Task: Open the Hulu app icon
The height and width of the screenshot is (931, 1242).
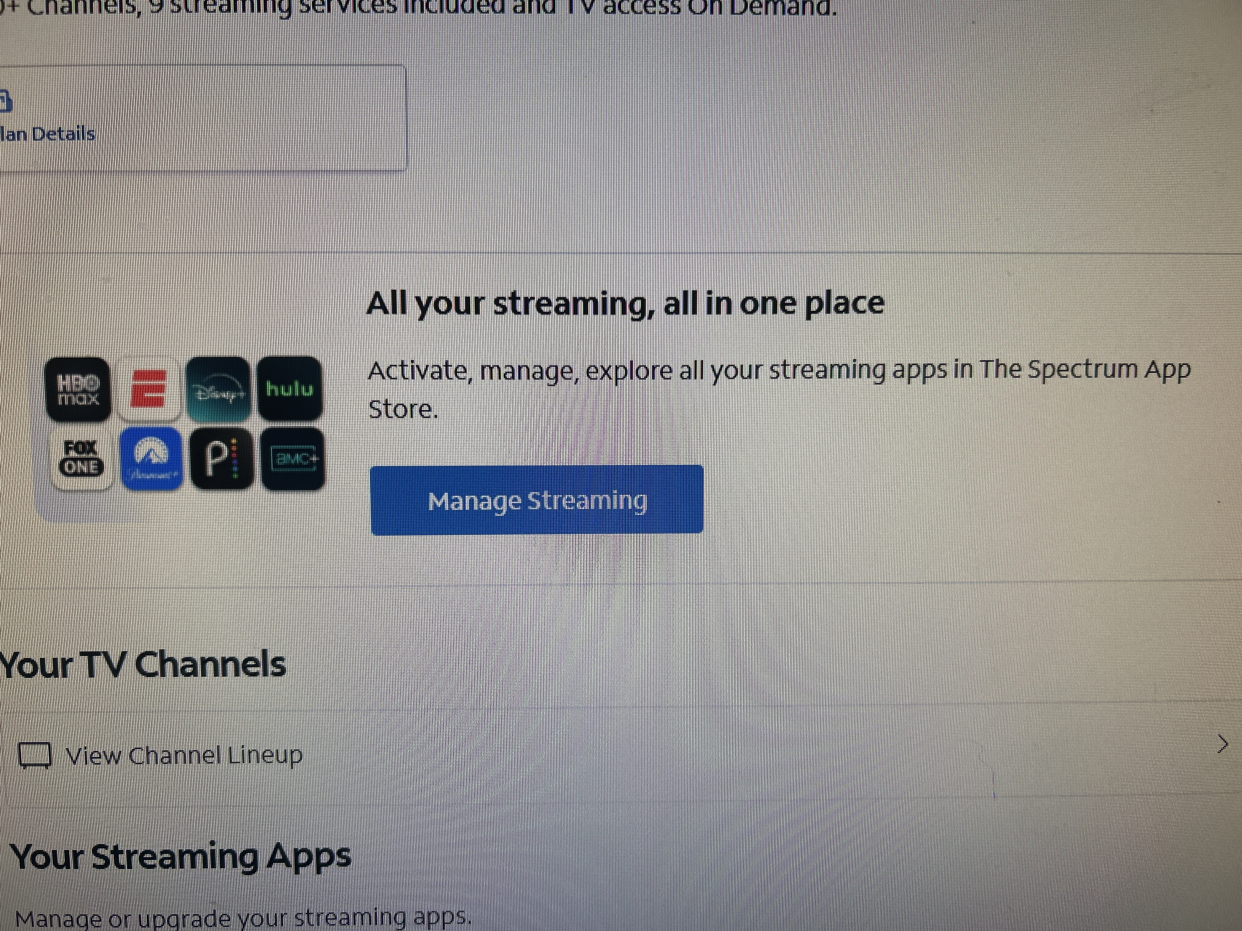Action: coord(290,388)
